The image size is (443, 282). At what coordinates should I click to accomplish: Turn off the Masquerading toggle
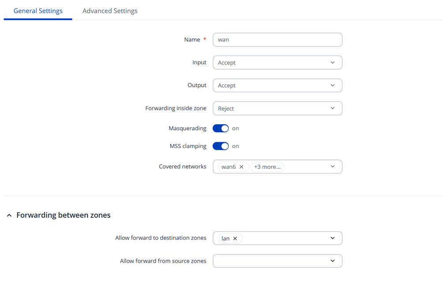(x=221, y=128)
